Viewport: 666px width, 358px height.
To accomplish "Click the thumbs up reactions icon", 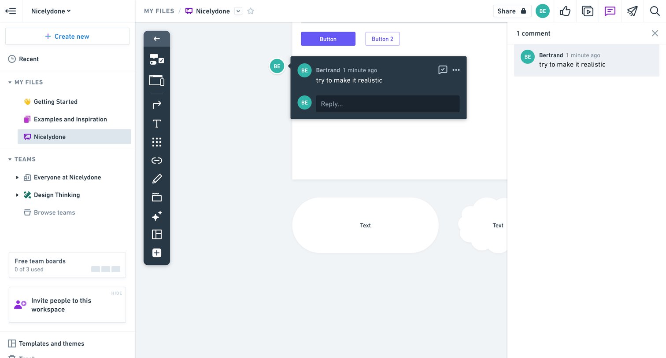I will 565,11.
